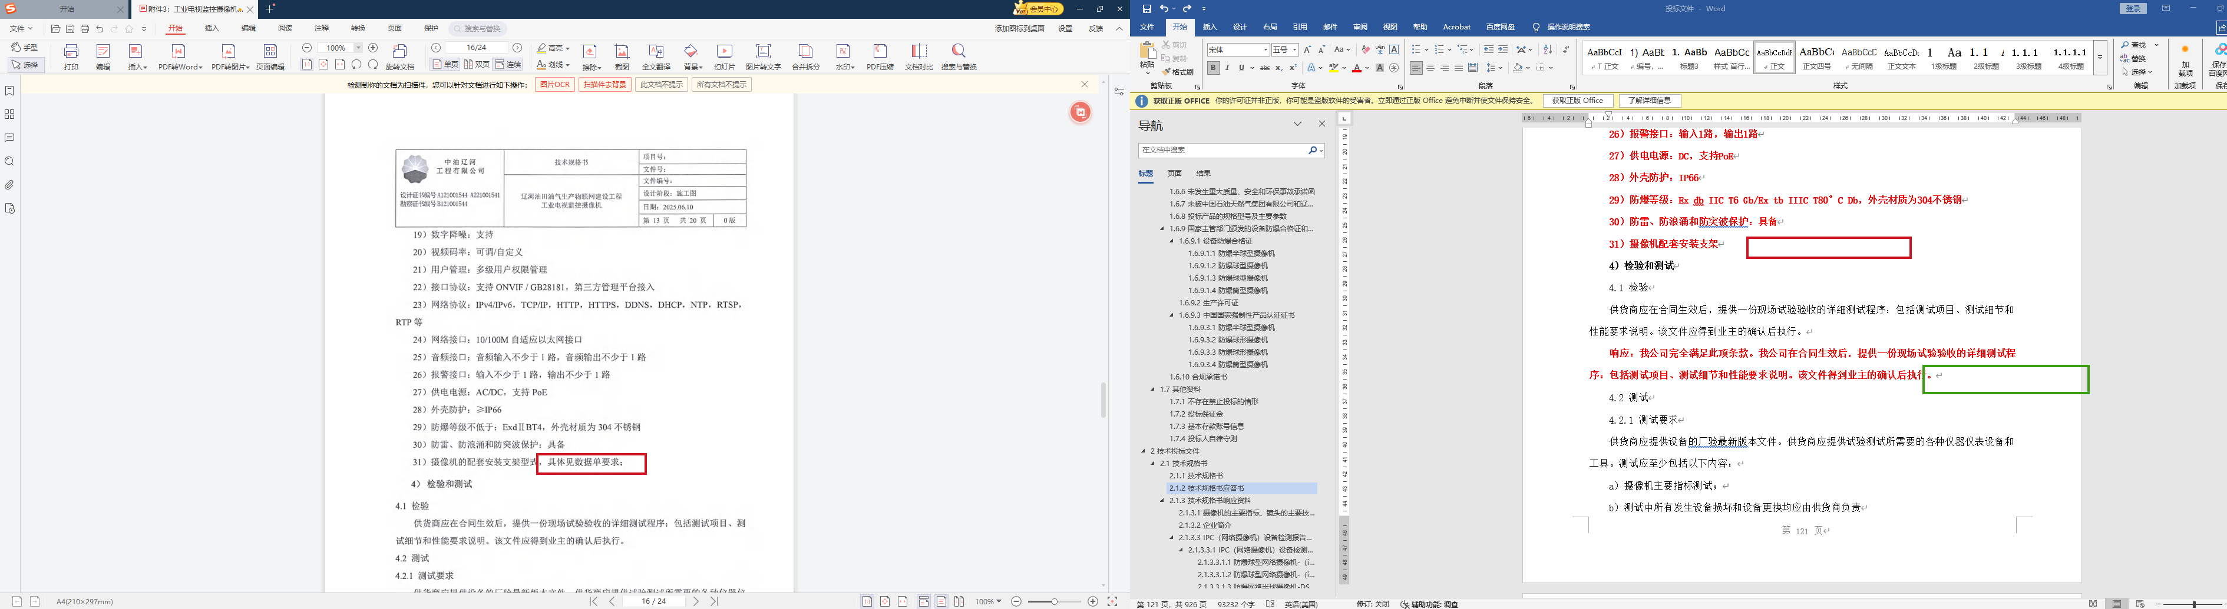Viewport: 2227px width, 609px height.
Task: Click the 全文翻译 translate icon
Action: [x=656, y=52]
